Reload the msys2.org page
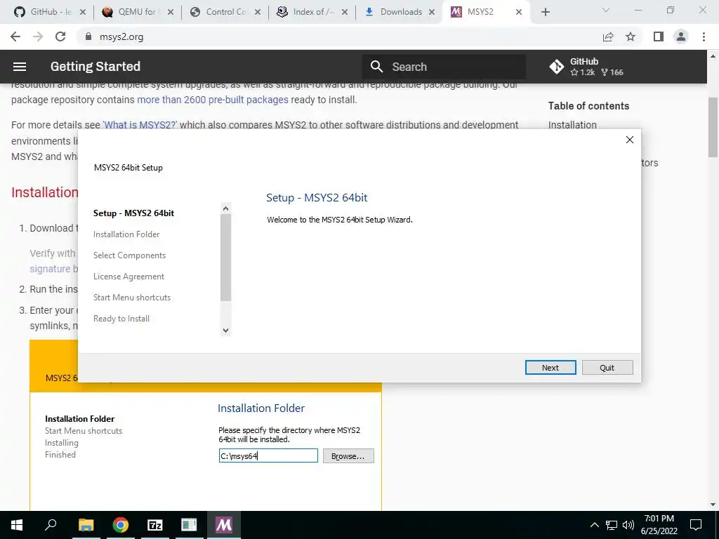 pyautogui.click(x=60, y=36)
